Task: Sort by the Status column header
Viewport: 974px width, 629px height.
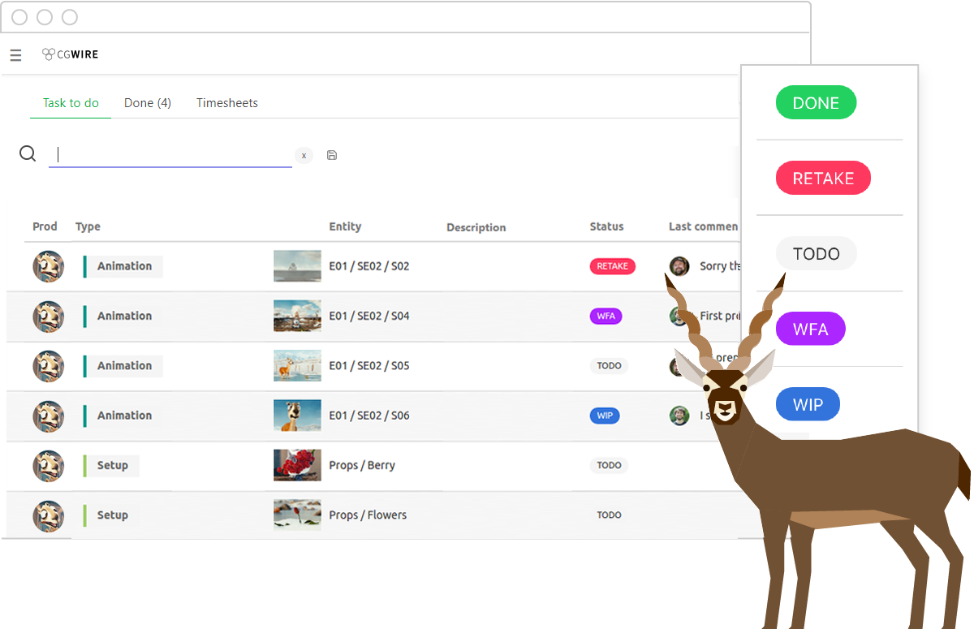Action: 606,226
